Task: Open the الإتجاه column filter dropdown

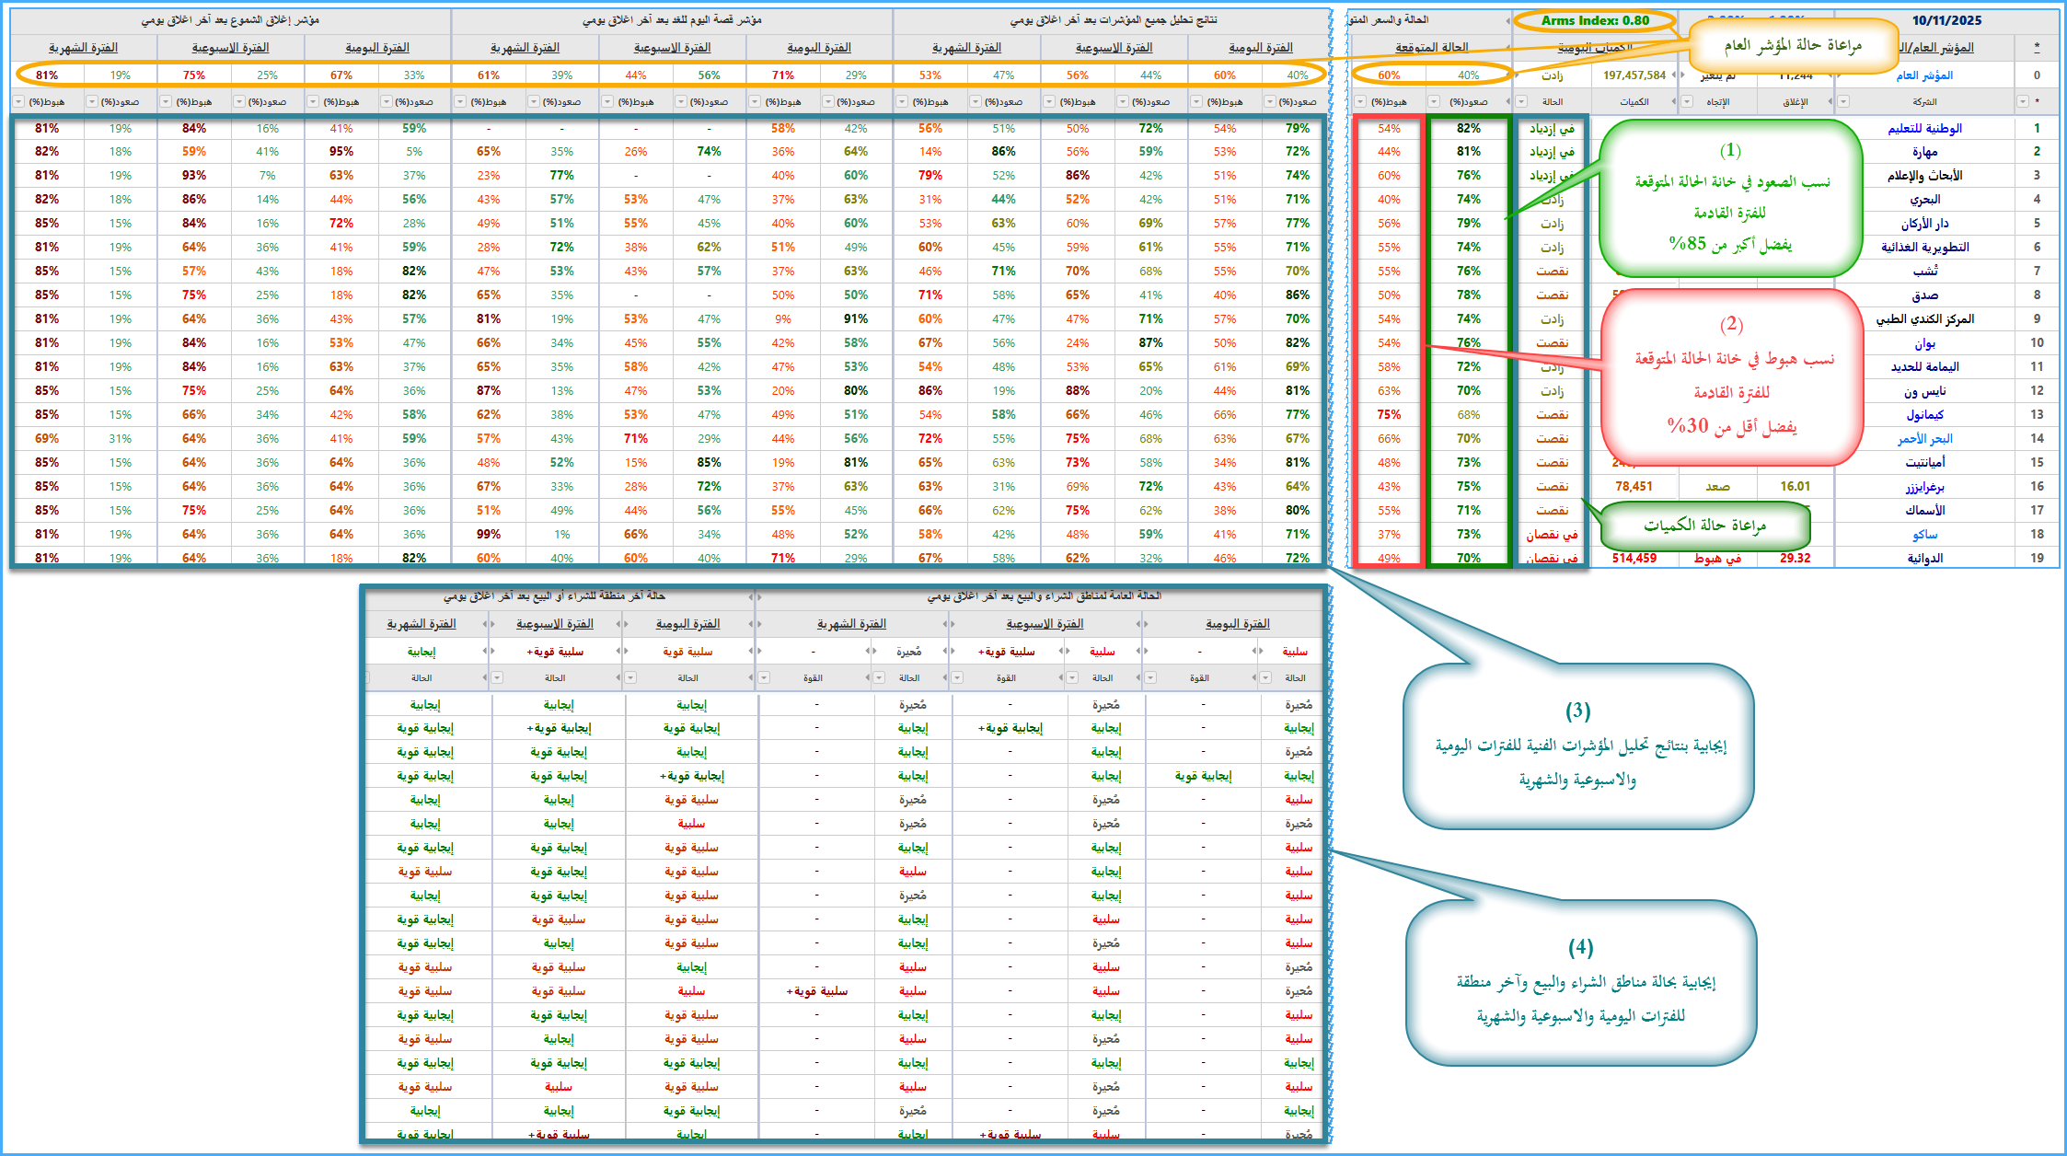Action: pos(1687,102)
